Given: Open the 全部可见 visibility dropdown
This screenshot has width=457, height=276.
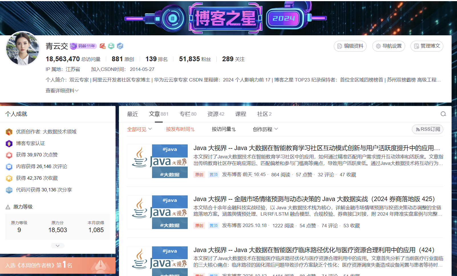Looking at the screenshot, I should [x=139, y=129].
